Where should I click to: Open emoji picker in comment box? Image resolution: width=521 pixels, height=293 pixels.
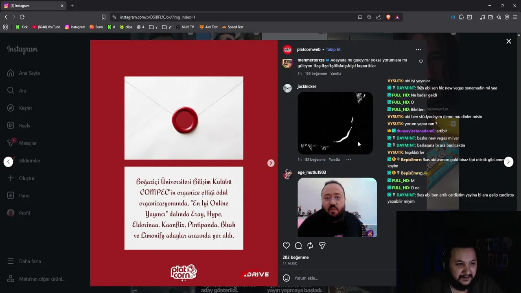click(x=286, y=278)
